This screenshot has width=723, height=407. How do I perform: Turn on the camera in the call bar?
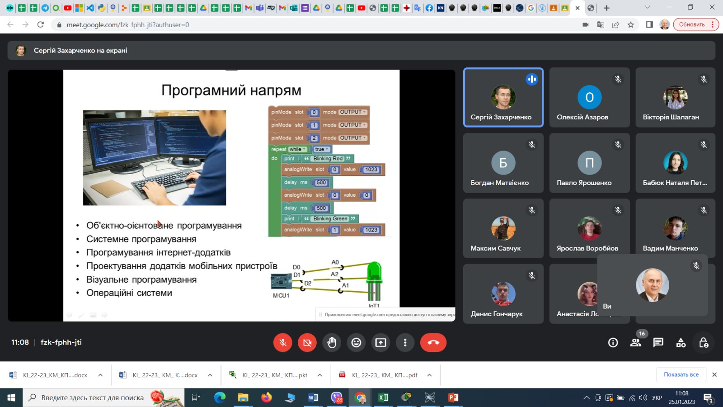point(307,343)
